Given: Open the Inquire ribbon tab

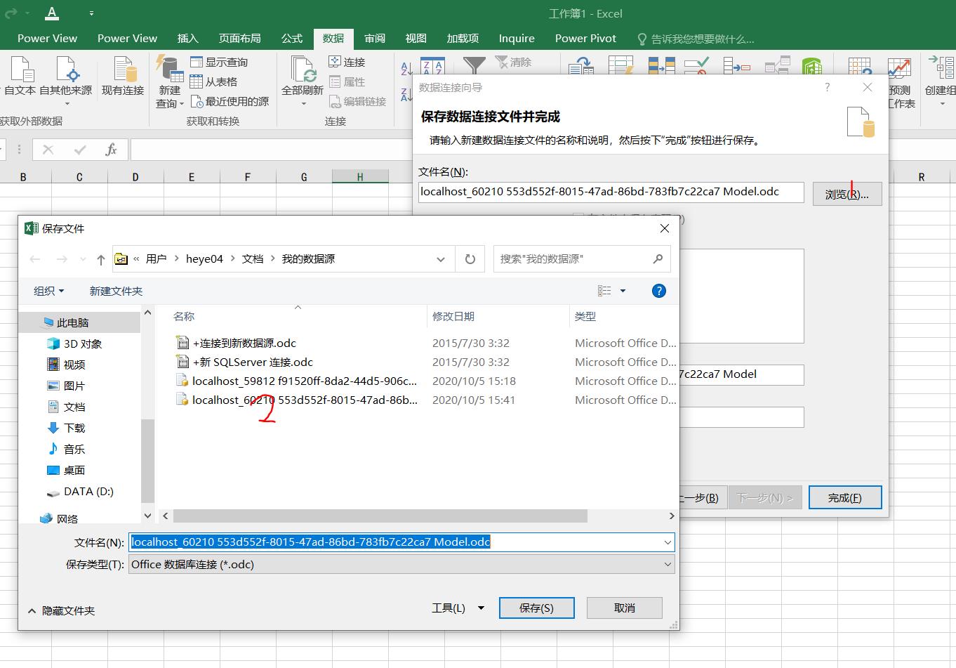Looking at the screenshot, I should pyautogui.click(x=517, y=38).
